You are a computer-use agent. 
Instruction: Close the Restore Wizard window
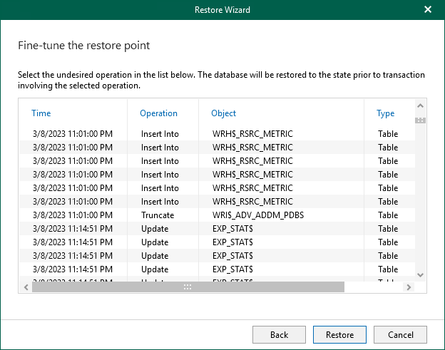tap(428, 10)
